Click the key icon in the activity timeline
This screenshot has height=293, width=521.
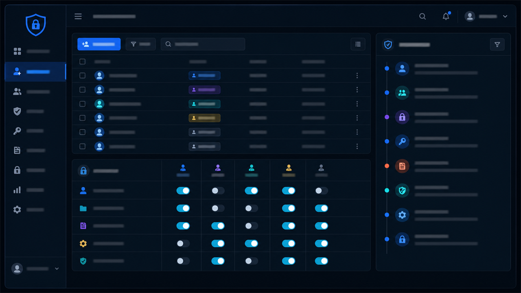tap(402, 141)
